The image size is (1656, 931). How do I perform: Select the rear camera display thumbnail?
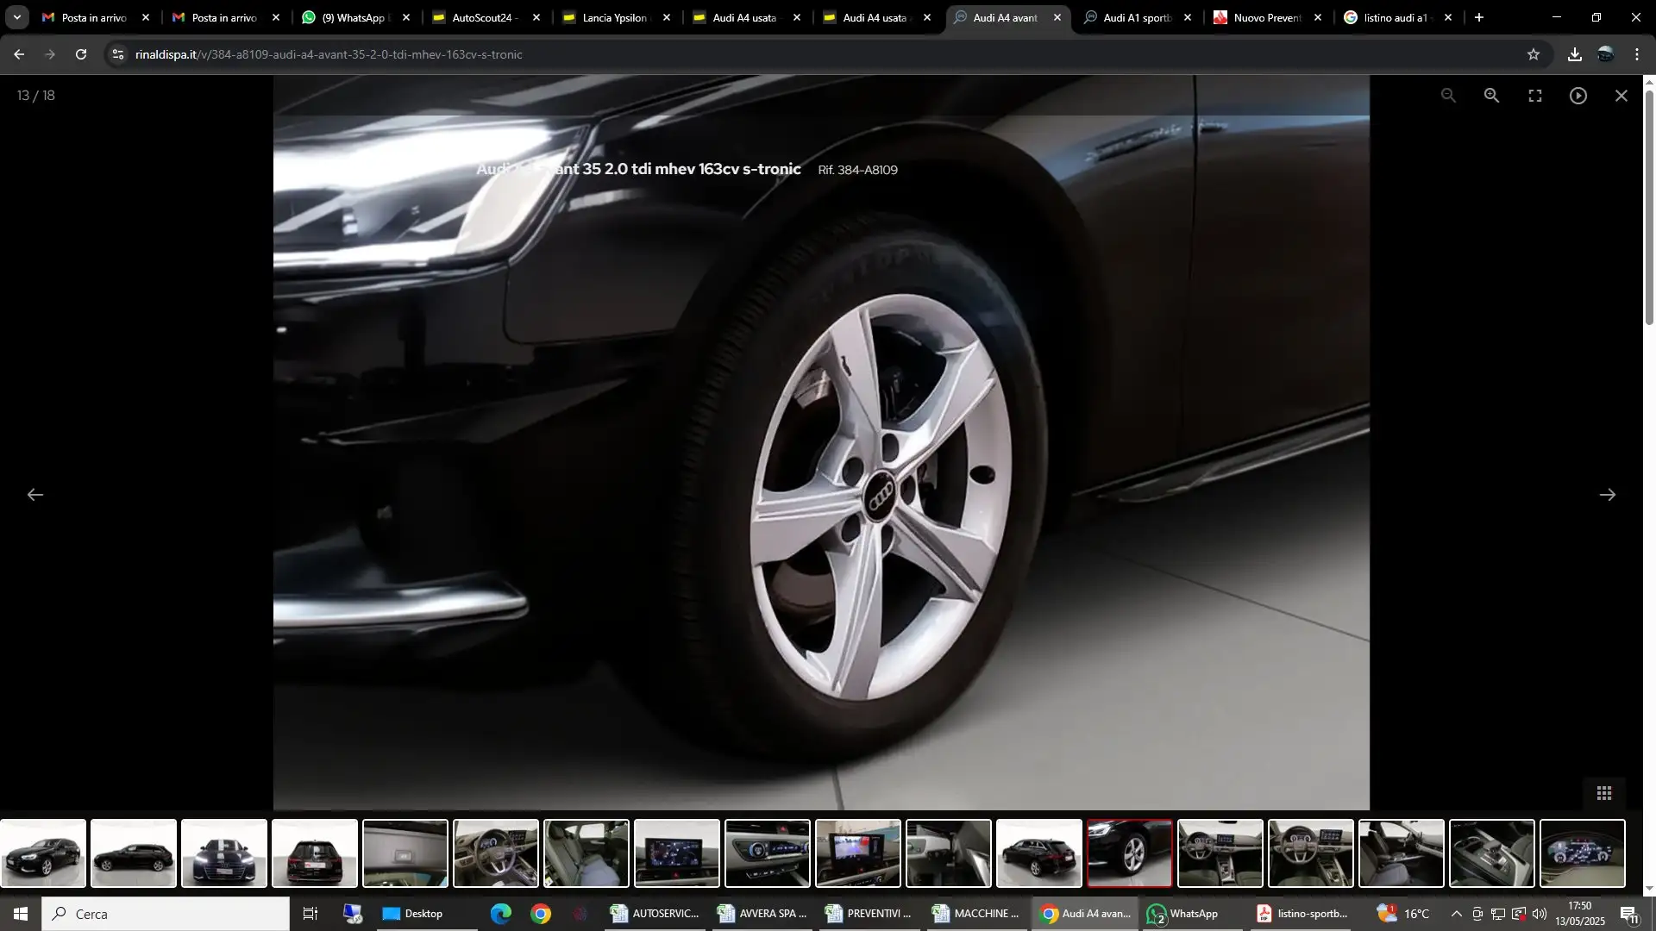(858, 853)
